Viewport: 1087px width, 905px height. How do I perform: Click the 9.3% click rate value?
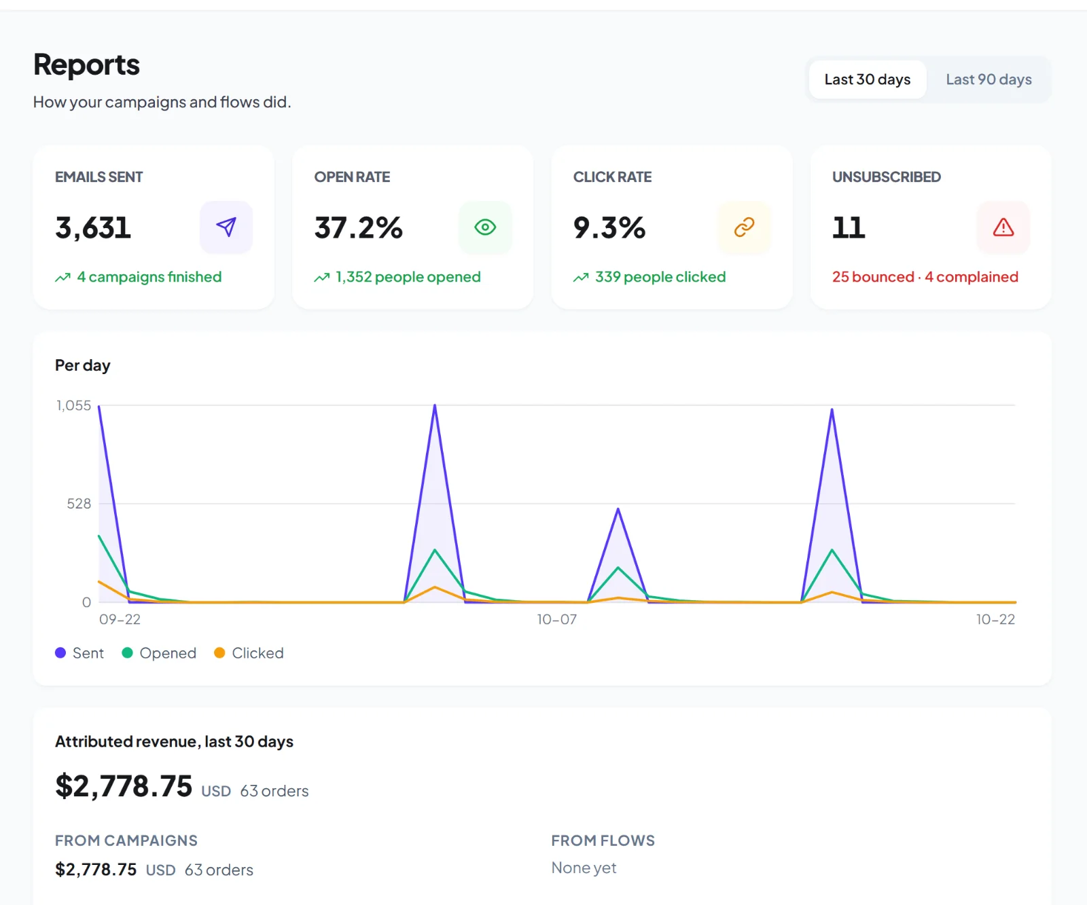(x=609, y=228)
